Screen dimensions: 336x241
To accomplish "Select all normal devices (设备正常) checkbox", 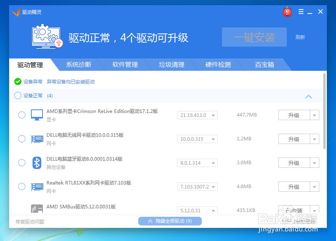I will [18, 95].
